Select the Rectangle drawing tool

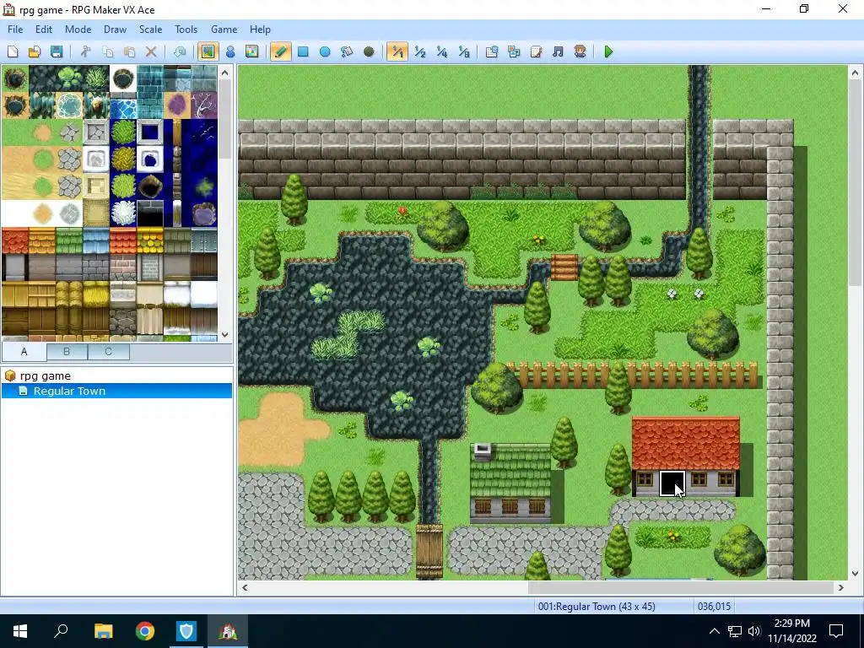tap(303, 51)
